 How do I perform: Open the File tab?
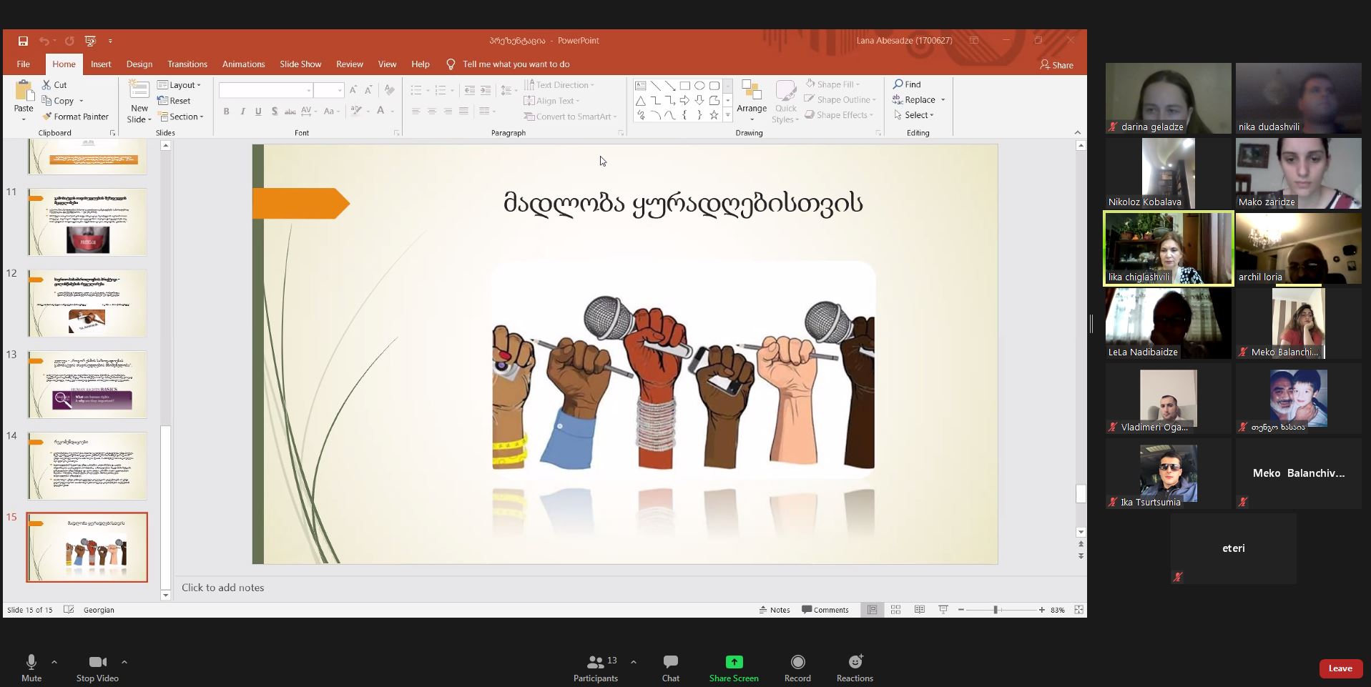[24, 64]
